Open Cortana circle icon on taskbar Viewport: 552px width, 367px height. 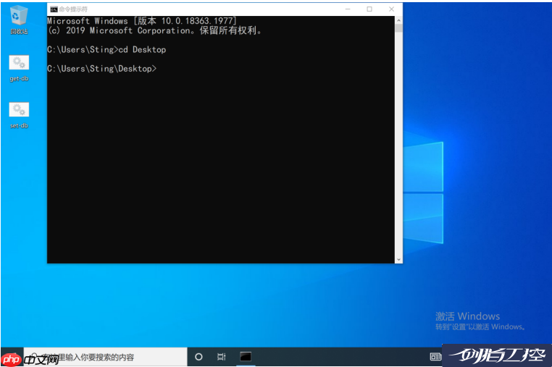click(x=198, y=357)
